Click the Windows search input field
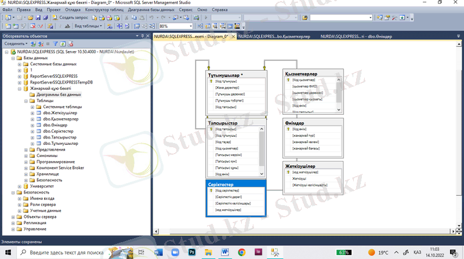 click(x=67, y=253)
